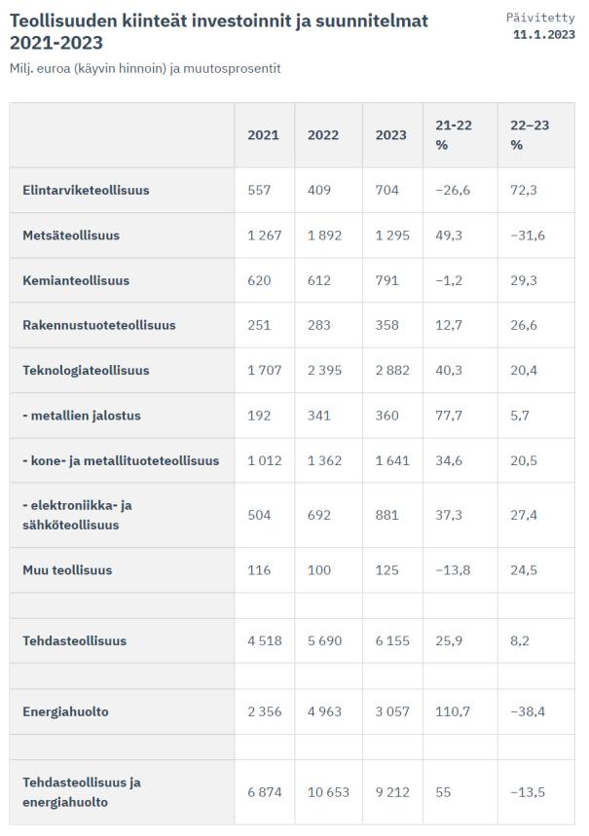Select the Rakennustuoteteollisuus row label
The image size is (589, 836).
point(99,325)
